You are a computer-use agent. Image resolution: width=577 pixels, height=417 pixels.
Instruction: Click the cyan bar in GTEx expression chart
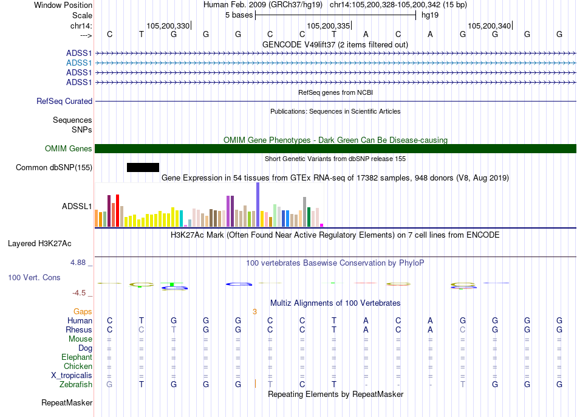(181, 218)
